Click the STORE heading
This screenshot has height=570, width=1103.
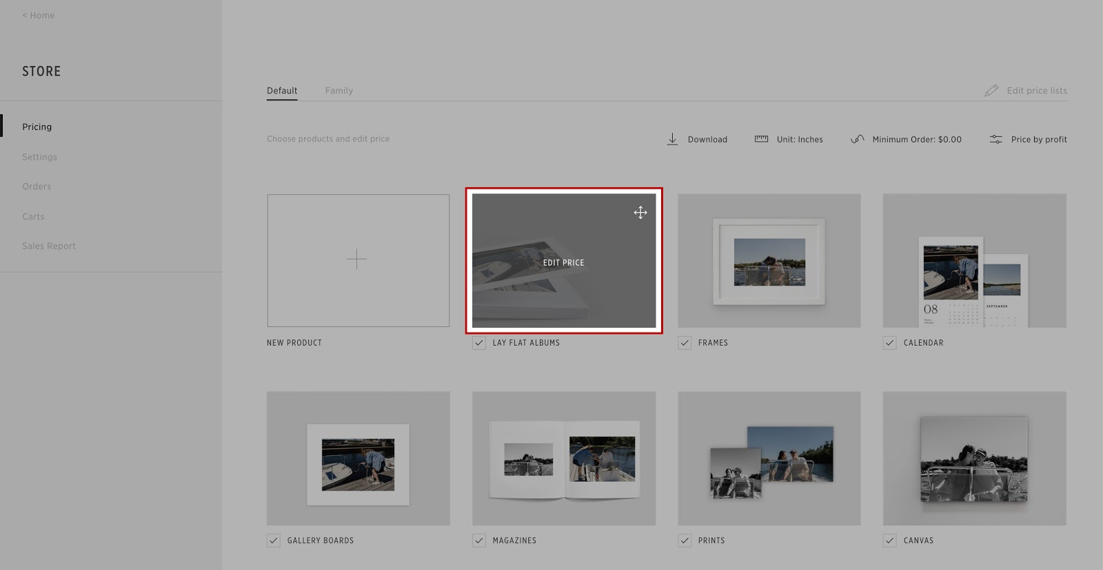[41, 72]
